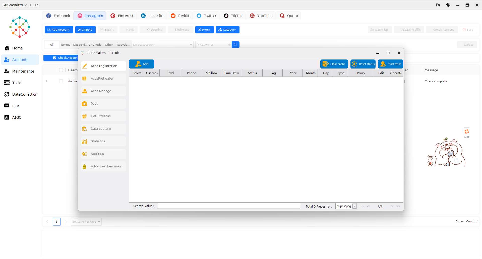
Task: Click the Category toolbar button
Action: (x=227, y=30)
